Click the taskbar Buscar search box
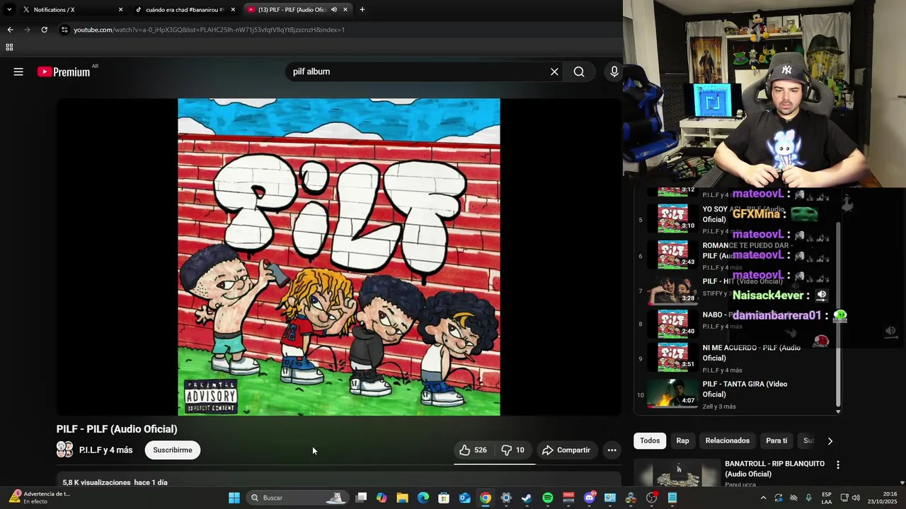906x509 pixels. pyautogui.click(x=297, y=498)
